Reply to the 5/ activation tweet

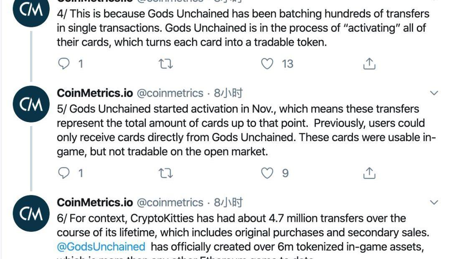[x=63, y=173]
